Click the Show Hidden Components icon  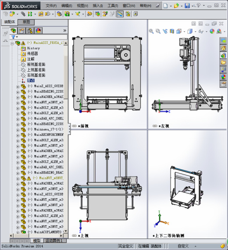(x=59, y=14)
